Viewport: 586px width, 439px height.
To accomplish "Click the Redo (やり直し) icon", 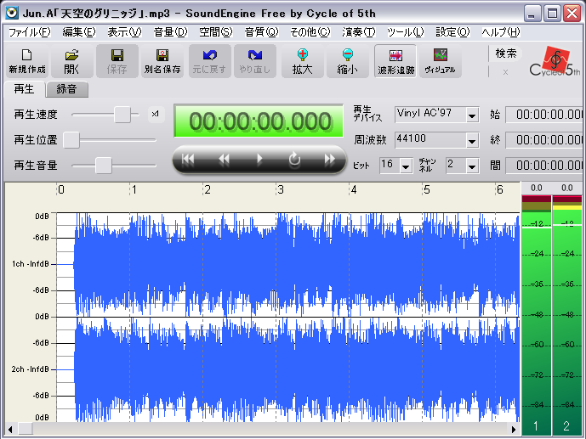I will [255, 61].
